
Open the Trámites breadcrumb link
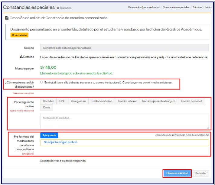point(197,7)
